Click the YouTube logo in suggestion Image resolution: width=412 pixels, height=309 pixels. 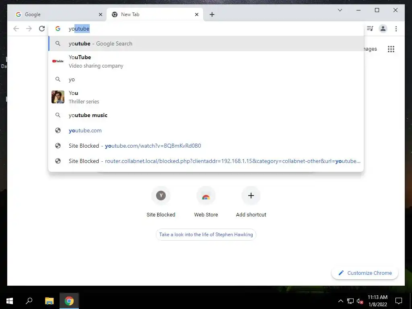coord(58,61)
